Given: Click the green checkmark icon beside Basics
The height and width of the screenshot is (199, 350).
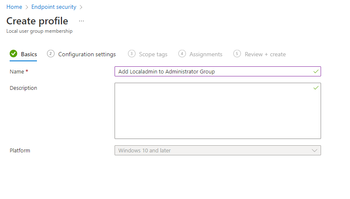Looking at the screenshot, I should [x=13, y=54].
